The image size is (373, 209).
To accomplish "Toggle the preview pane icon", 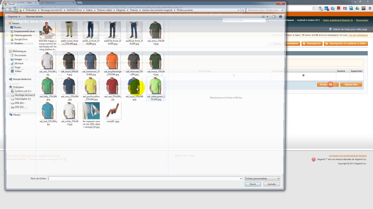I will [x=274, y=17].
